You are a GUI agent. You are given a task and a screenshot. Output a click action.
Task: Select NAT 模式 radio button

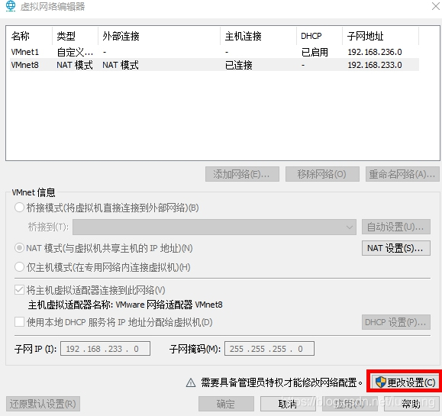point(19,248)
